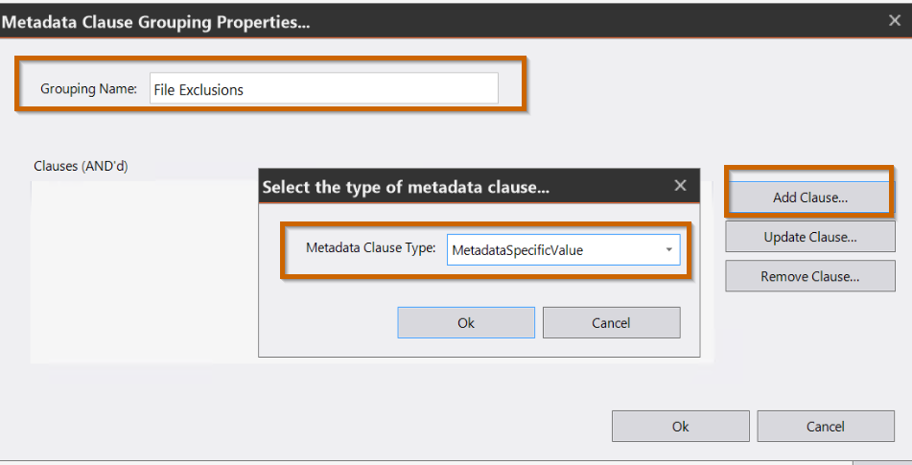912x465 pixels.
Task: Close the Metadata Clause Grouping Properties window
Action: 895,20
